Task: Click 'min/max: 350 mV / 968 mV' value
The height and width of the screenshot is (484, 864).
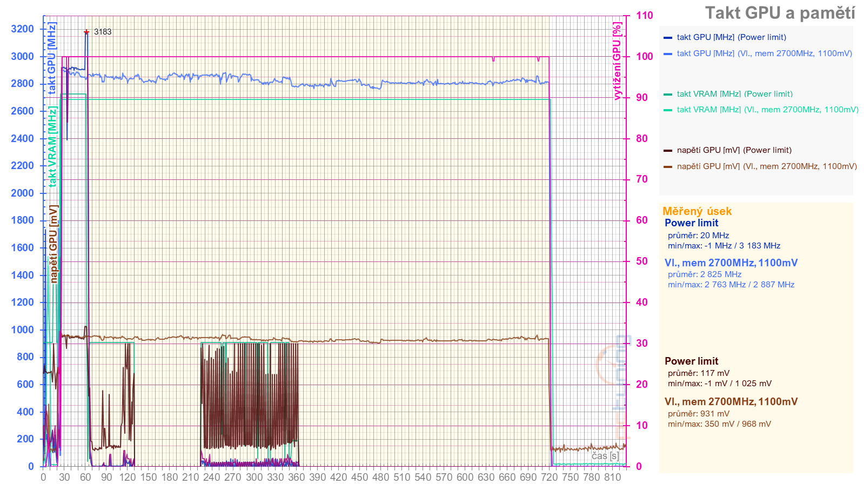Action: pos(720,424)
